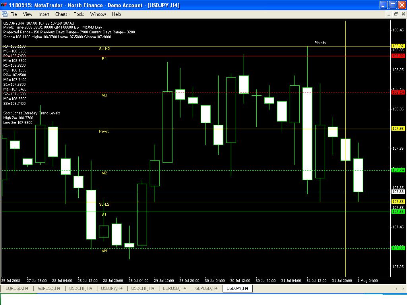This screenshot has width=407, height=305.
Task: Open the Charts menu
Action: coord(61,14)
